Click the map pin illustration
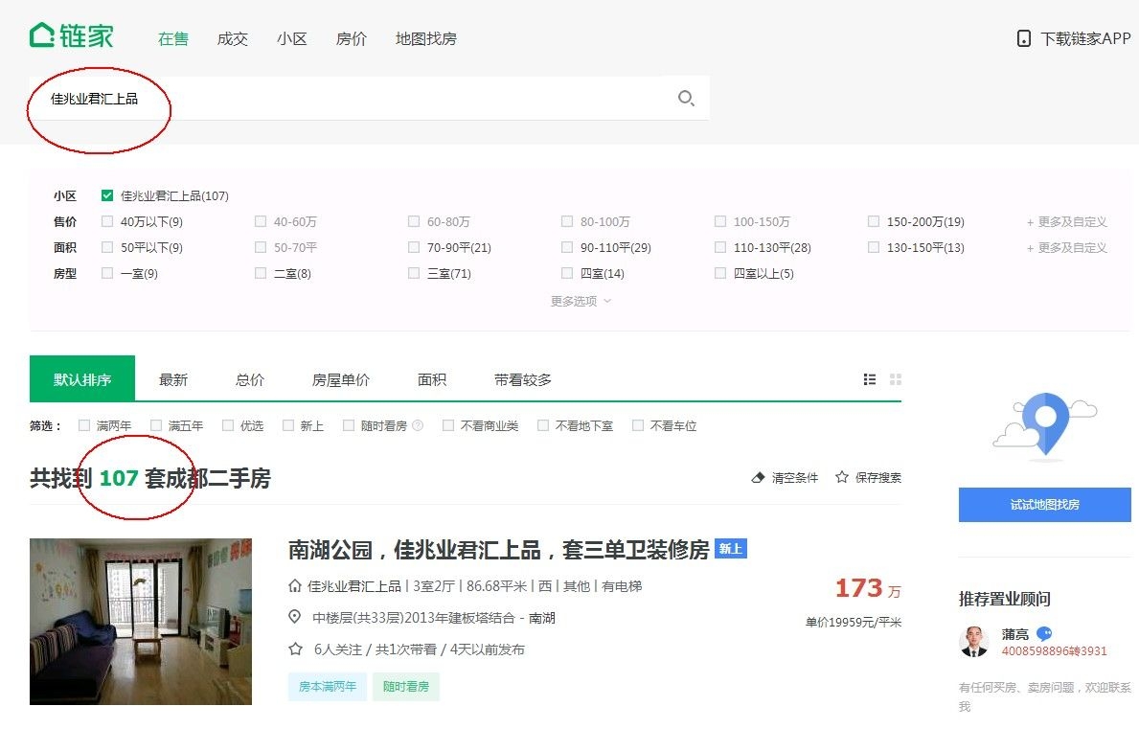This screenshot has width=1139, height=729. (1044, 426)
